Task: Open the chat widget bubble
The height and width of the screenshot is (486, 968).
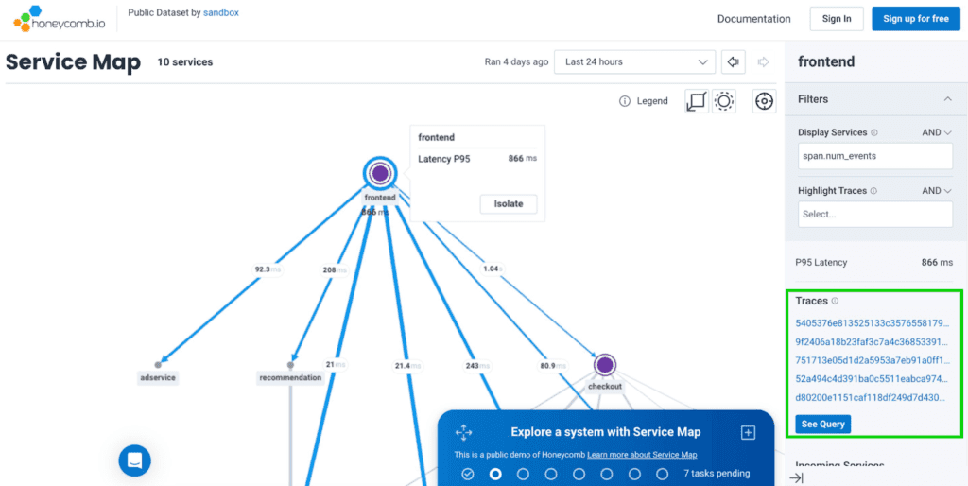Action: [x=134, y=460]
